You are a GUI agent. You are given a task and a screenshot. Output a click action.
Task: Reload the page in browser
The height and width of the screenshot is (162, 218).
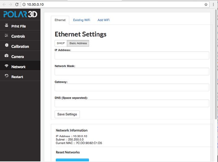click(x=17, y=5)
